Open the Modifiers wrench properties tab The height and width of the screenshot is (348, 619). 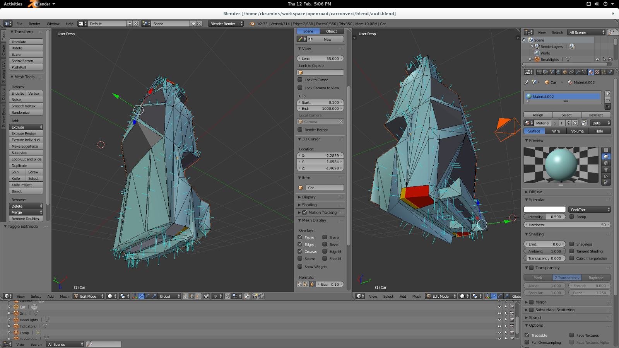578,72
